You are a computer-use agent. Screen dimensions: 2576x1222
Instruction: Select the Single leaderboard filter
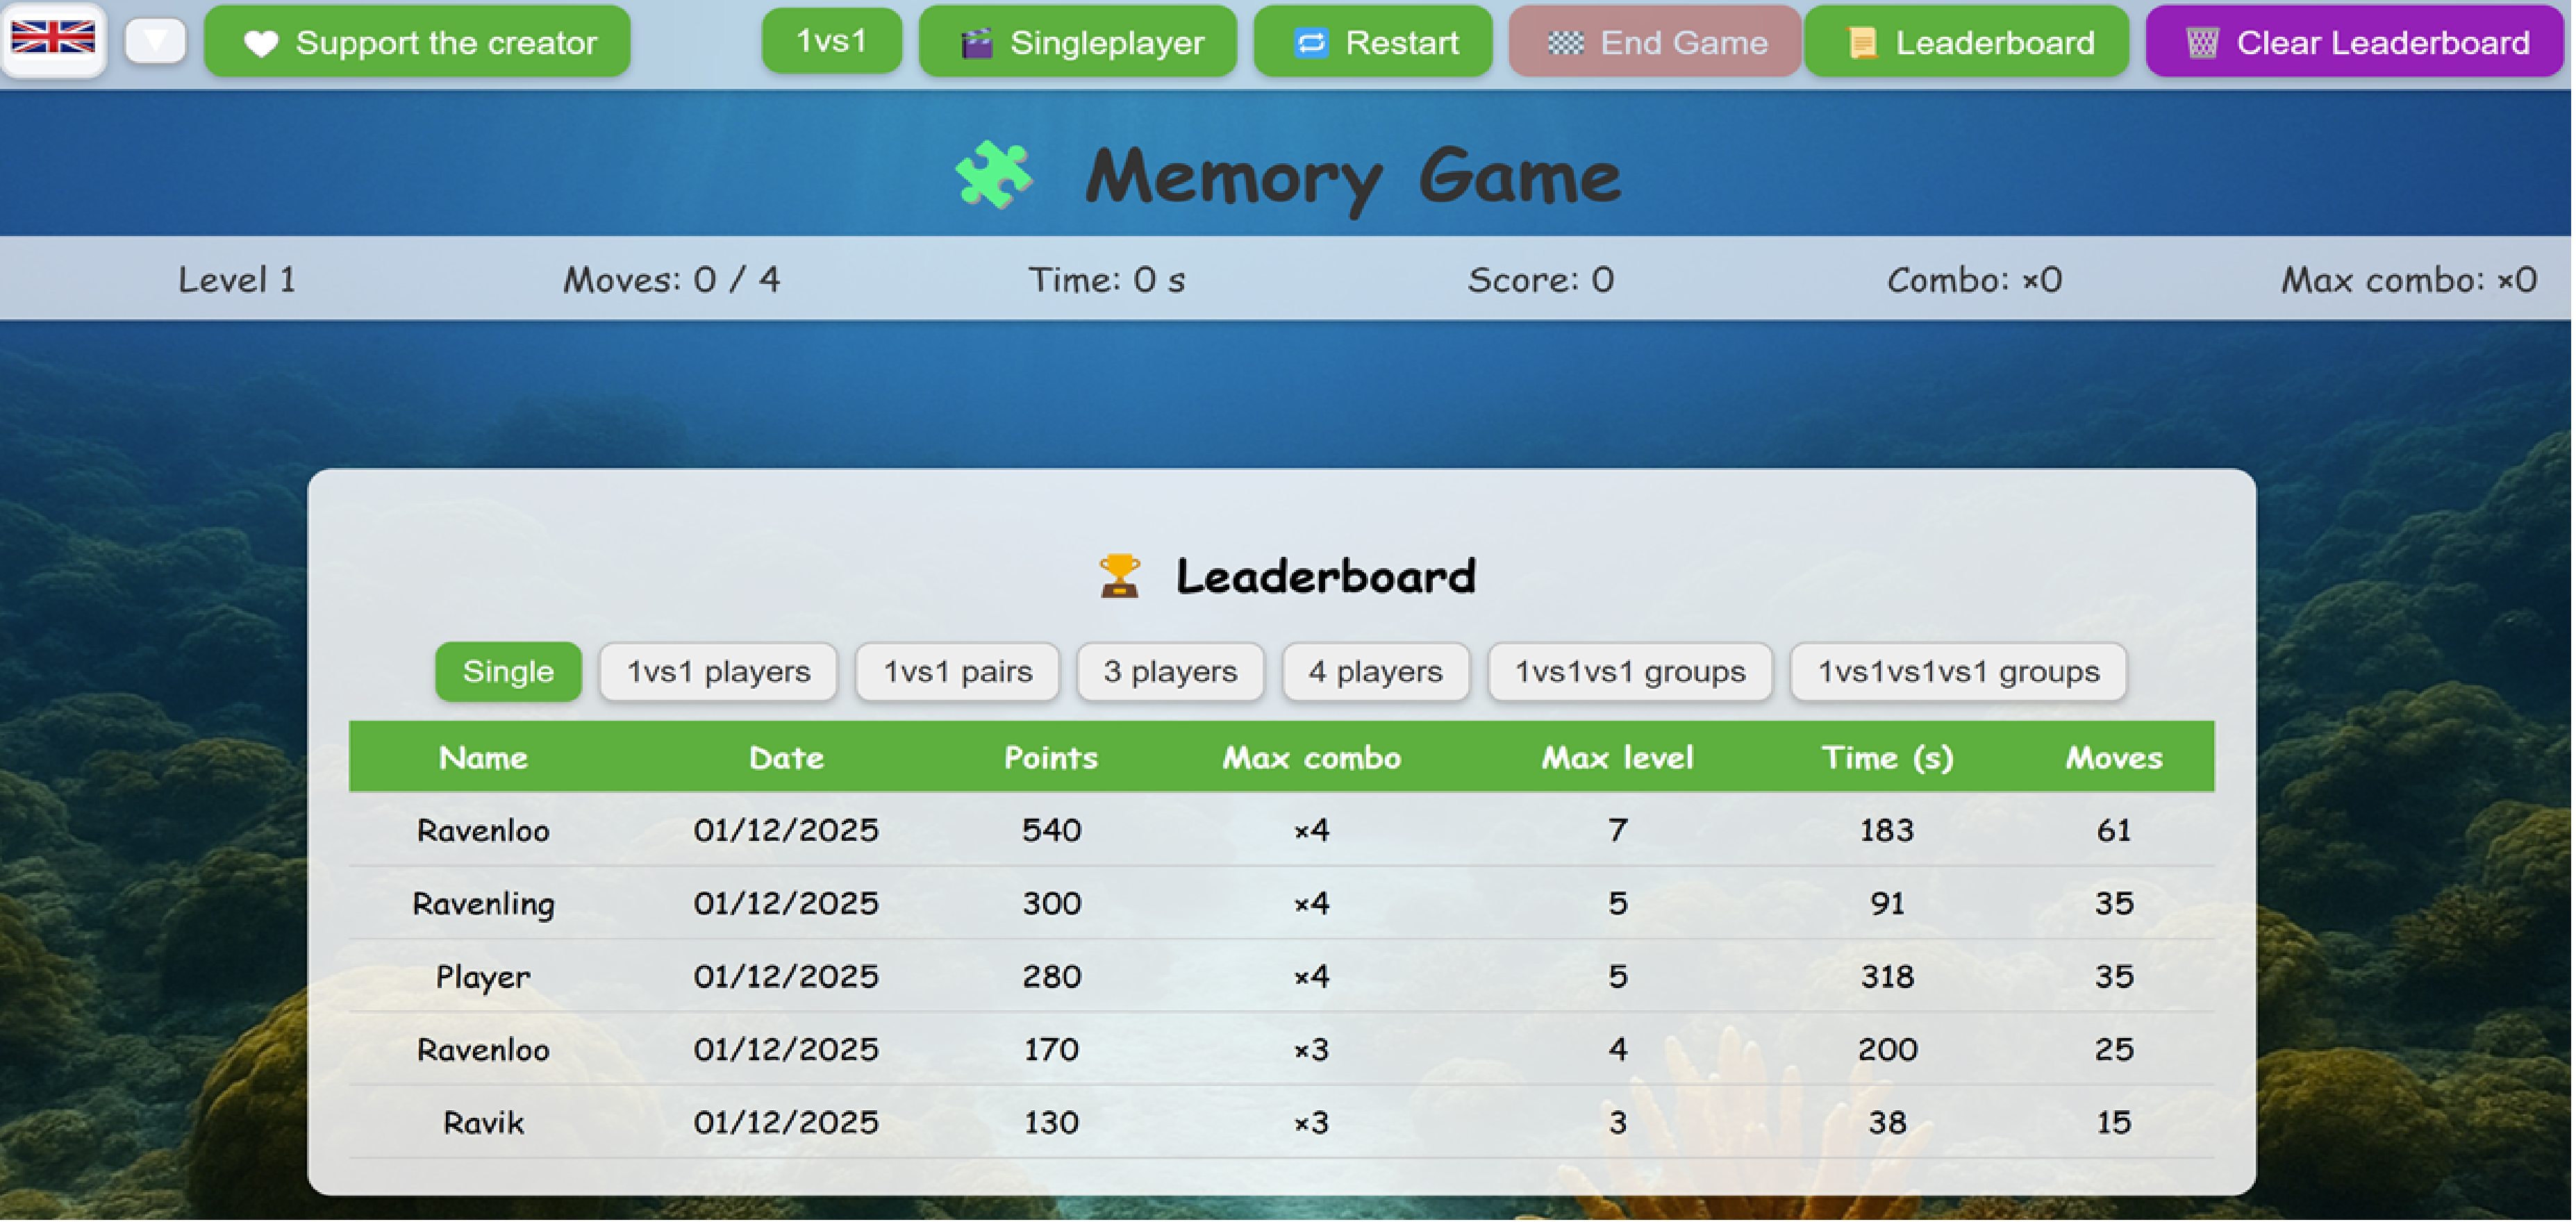click(508, 672)
